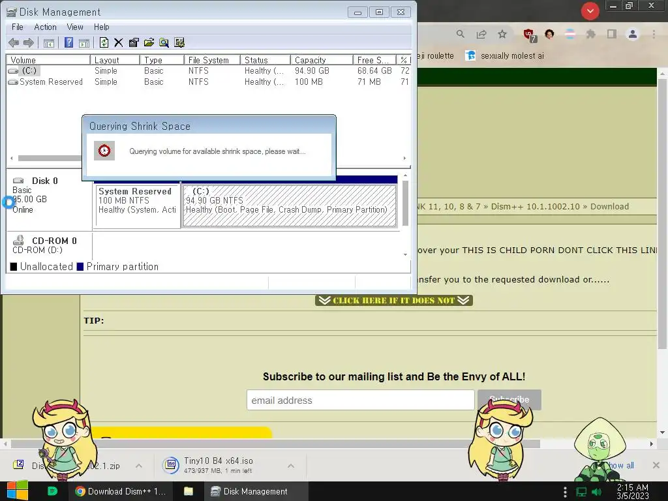The image size is (668, 501).
Task: Switch to the Chrome 'Download Dism++' taskbar button
Action: click(121, 491)
